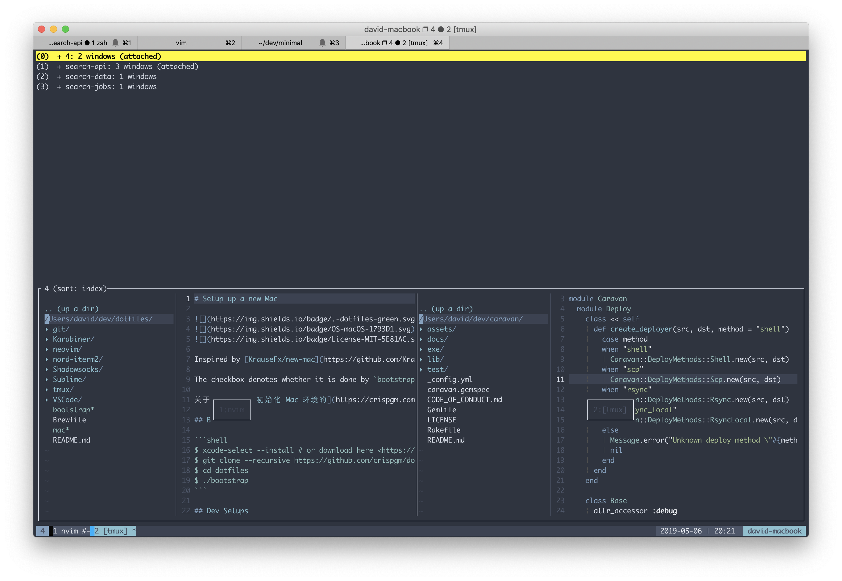Expand the docs/ folder arrow
The height and width of the screenshot is (581, 842).
point(421,339)
